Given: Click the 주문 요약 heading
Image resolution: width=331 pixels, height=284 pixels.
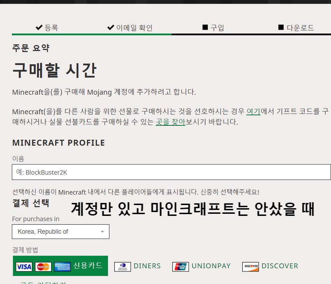Looking at the screenshot, I should (x=31, y=48).
